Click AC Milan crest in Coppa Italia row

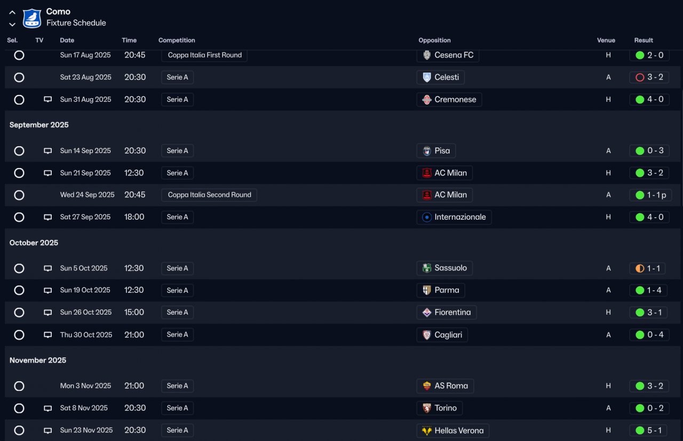click(x=427, y=195)
